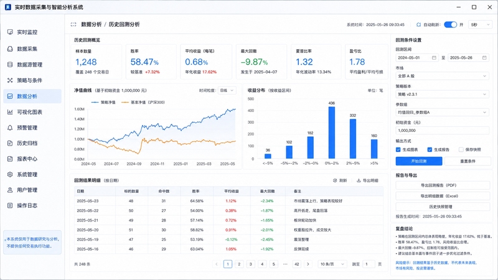Toggle the 自动刷新 switch off
Image resolution: width=498 pixels, height=280 pixels.
[450, 24]
